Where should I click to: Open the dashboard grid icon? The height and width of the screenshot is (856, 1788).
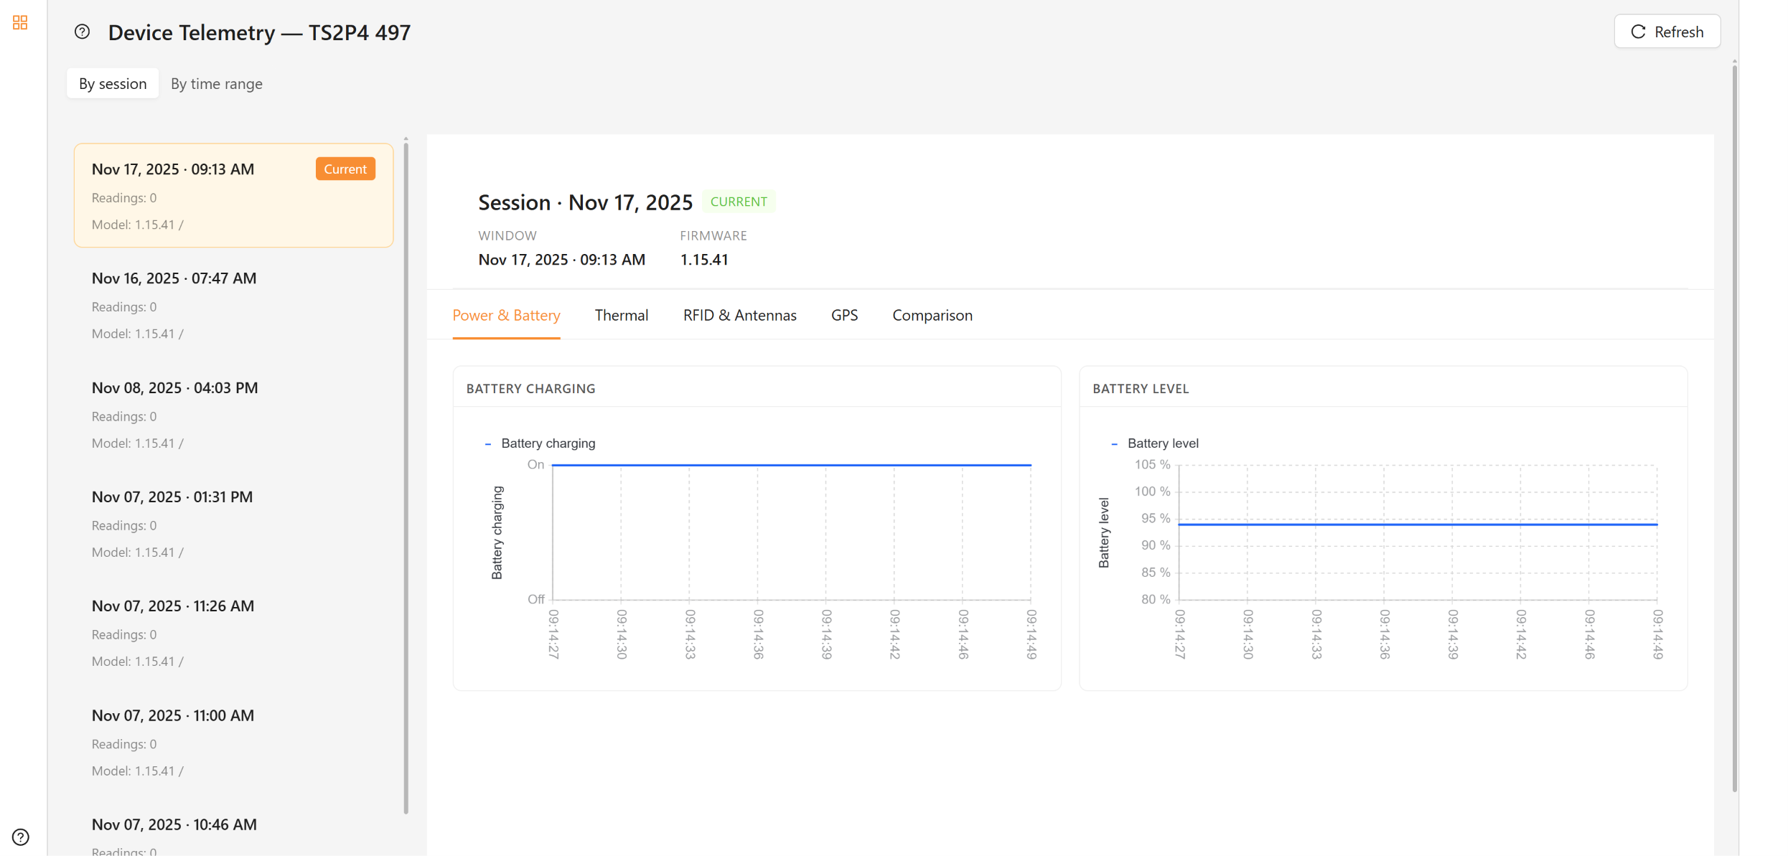20,23
